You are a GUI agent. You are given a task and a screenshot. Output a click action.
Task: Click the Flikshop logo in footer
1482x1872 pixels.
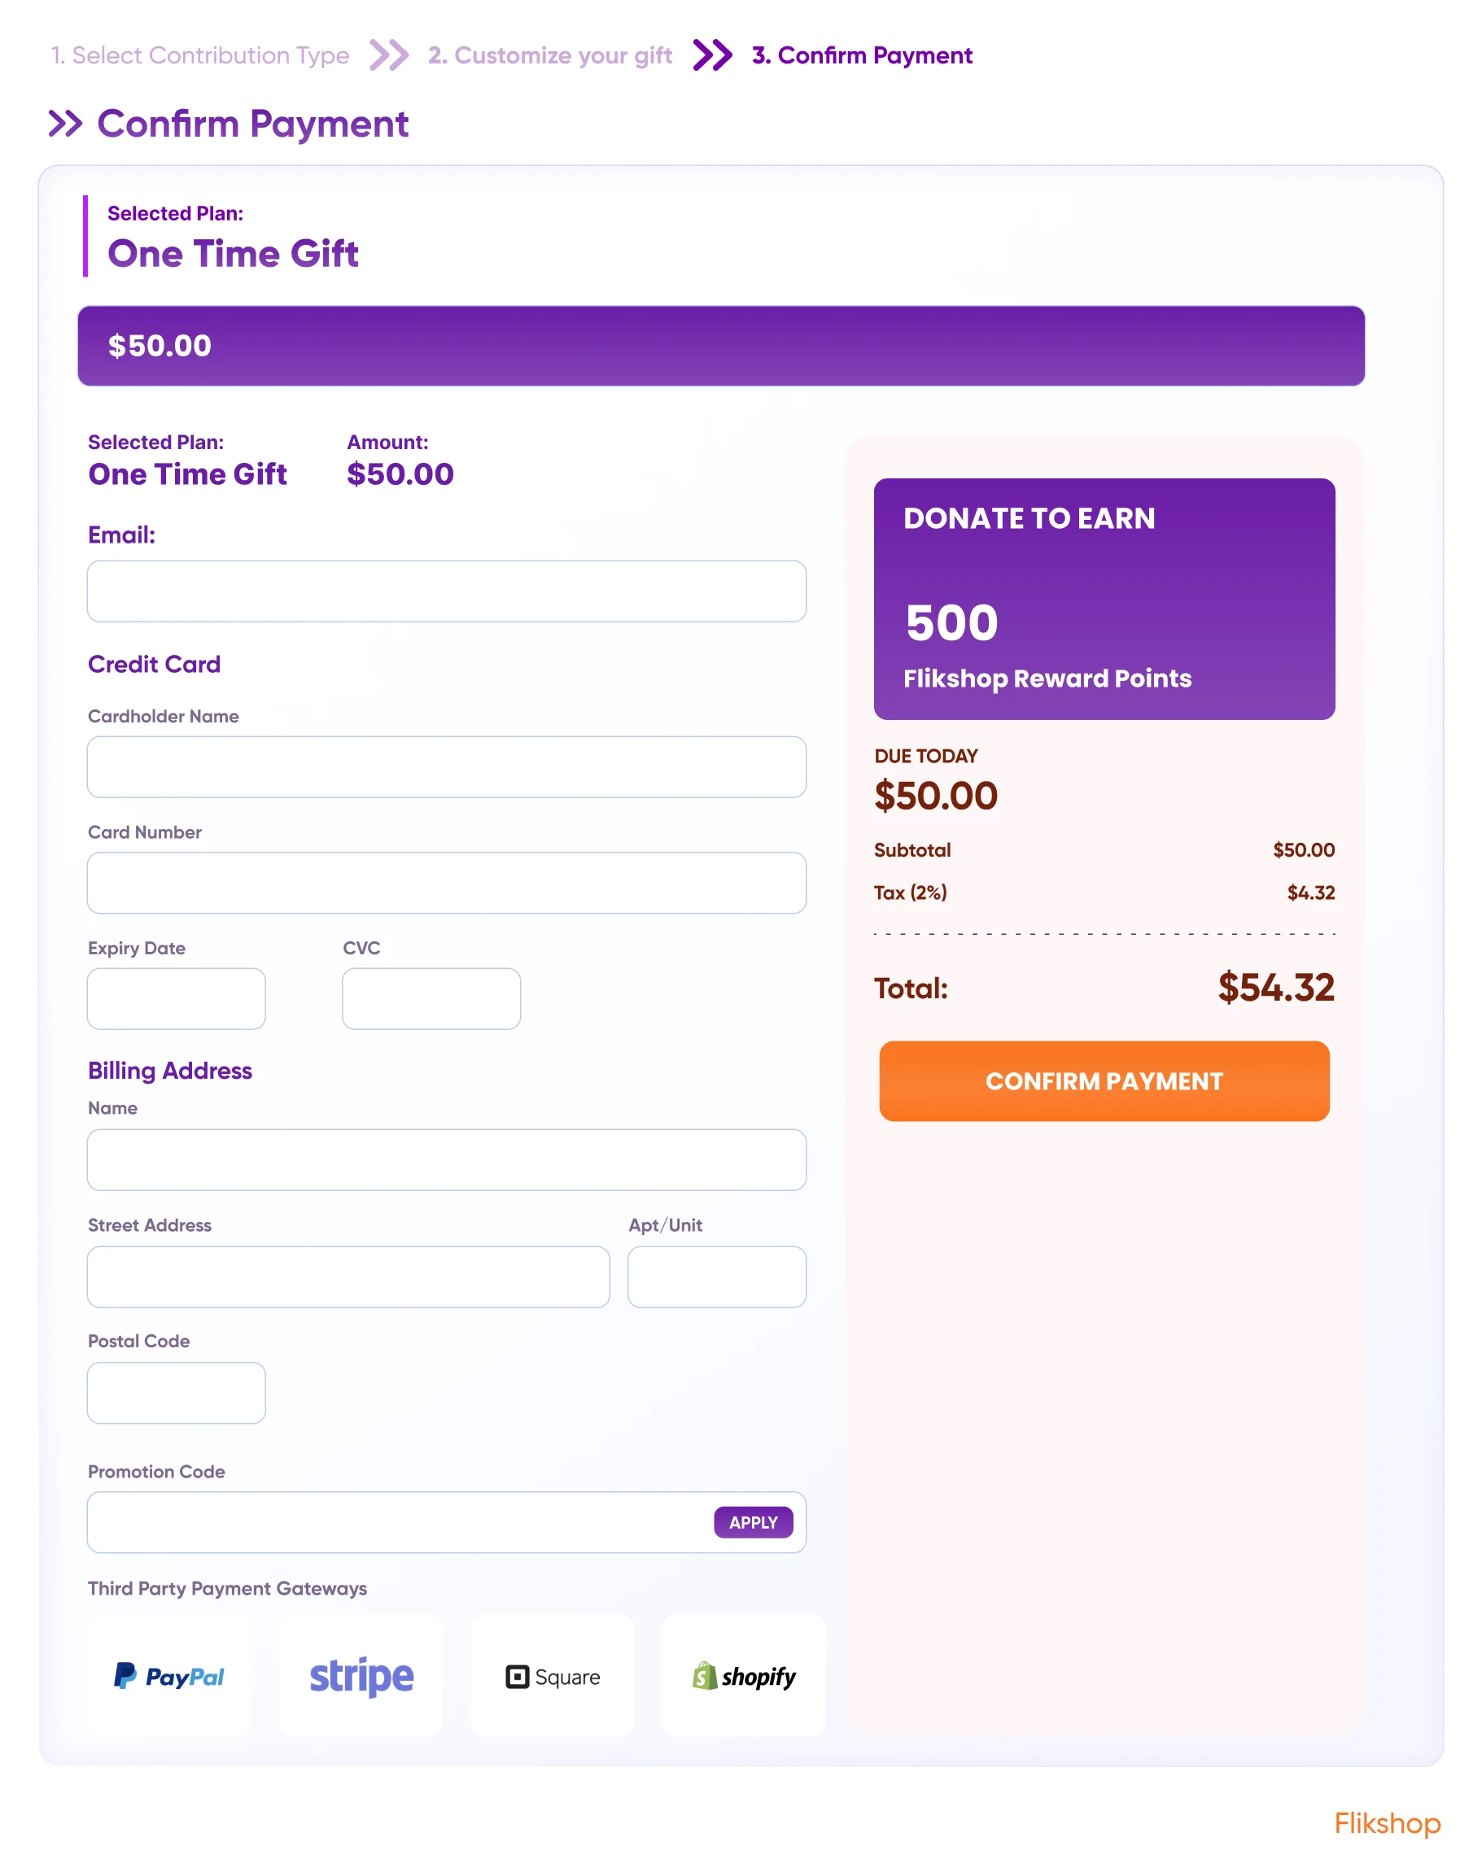(x=1387, y=1822)
